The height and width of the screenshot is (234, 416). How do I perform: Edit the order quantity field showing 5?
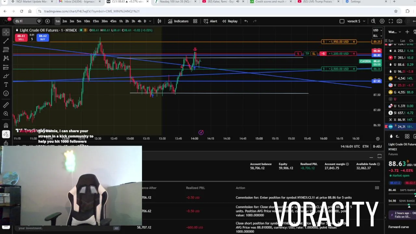click(x=32, y=39)
